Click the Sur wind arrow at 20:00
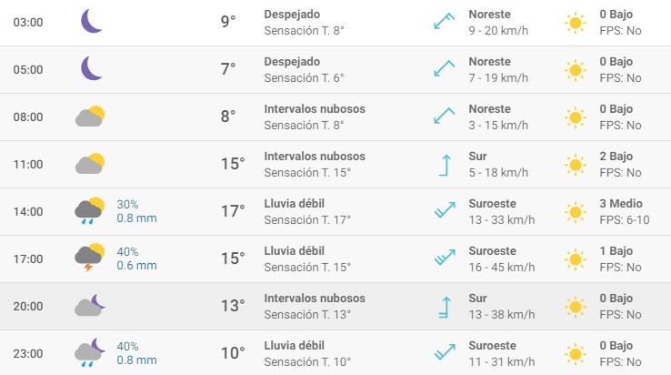The width and height of the screenshot is (671, 375). pyautogui.click(x=445, y=308)
